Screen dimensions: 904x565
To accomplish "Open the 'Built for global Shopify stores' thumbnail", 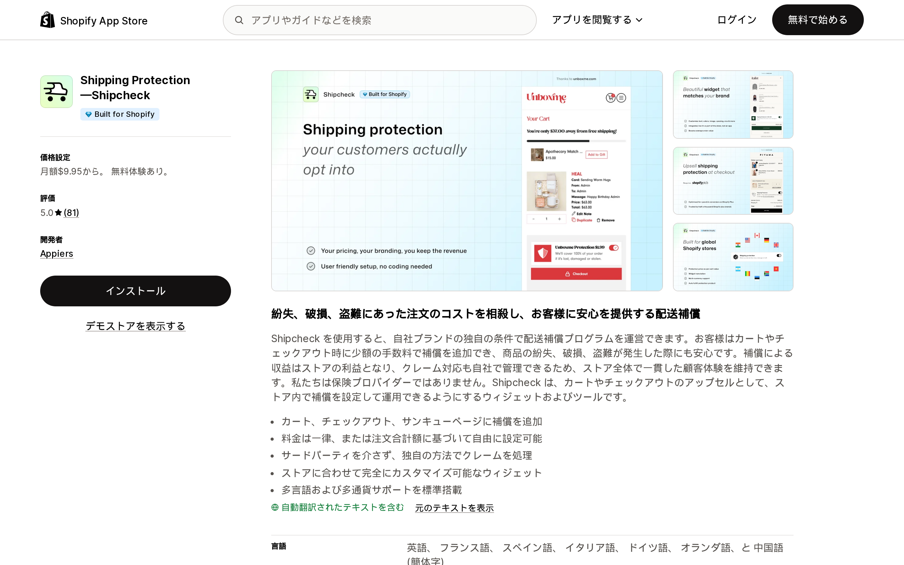I will coord(733,257).
